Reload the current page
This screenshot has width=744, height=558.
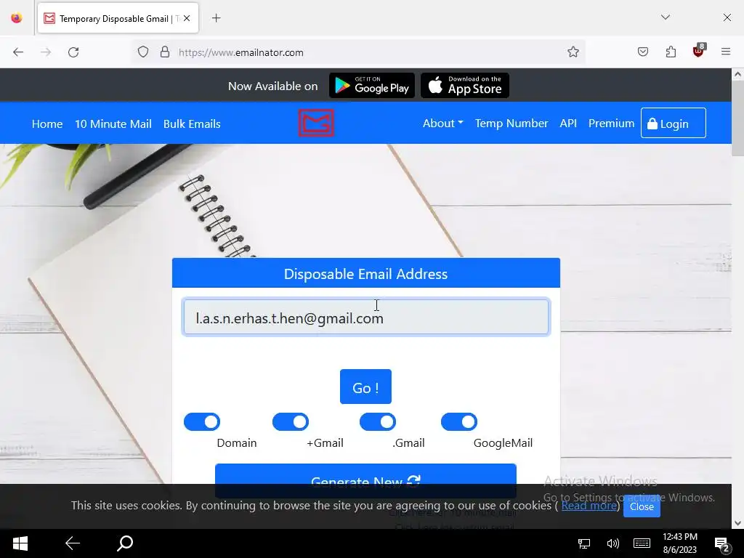pyautogui.click(x=73, y=52)
